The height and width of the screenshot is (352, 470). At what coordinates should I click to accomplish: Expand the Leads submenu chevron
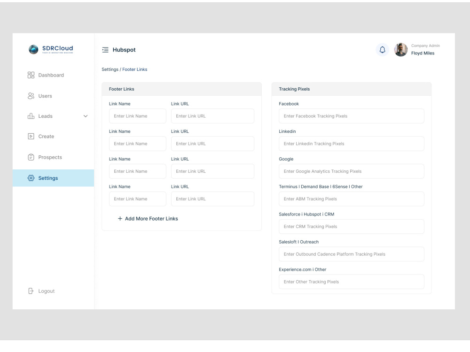[x=86, y=116]
